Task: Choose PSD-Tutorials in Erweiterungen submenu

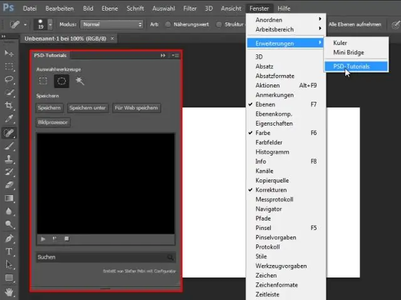Action: 357,67
